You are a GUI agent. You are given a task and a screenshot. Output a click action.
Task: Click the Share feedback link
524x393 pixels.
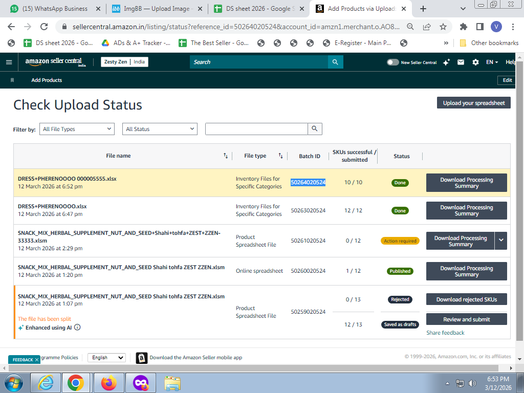pos(445,333)
